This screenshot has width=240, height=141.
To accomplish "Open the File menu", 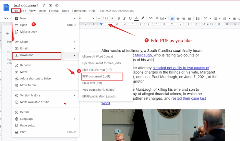I will pyautogui.click(x=16, y=11).
